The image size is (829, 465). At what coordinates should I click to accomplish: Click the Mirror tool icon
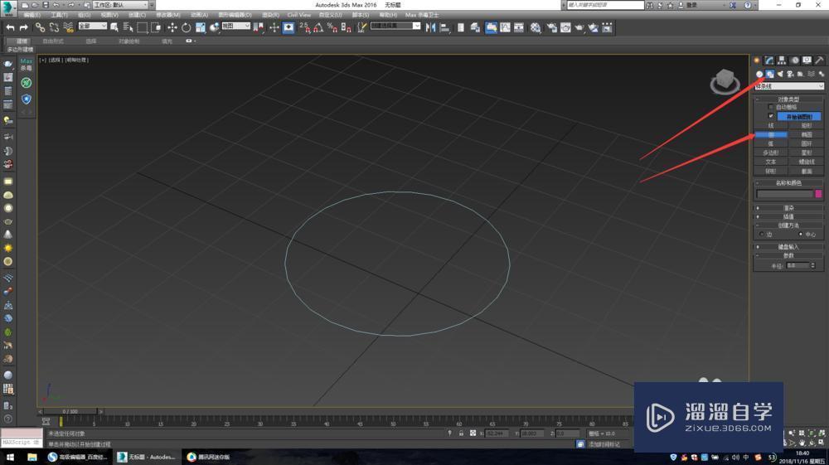pyautogui.click(x=430, y=27)
